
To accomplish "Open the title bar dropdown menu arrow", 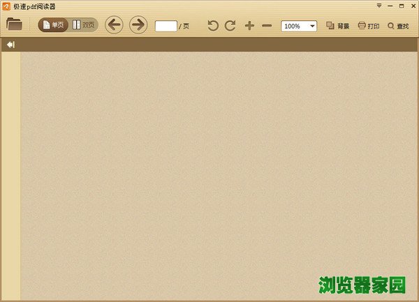I will [379, 6].
